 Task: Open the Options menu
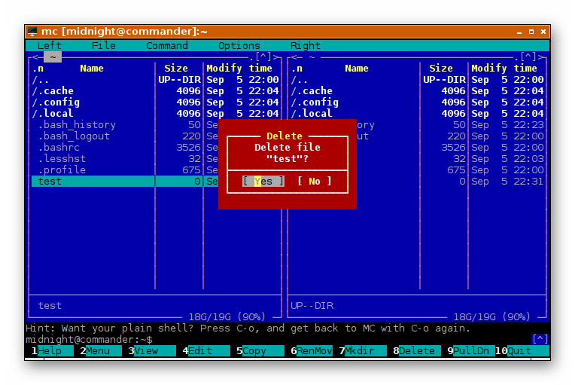(239, 45)
